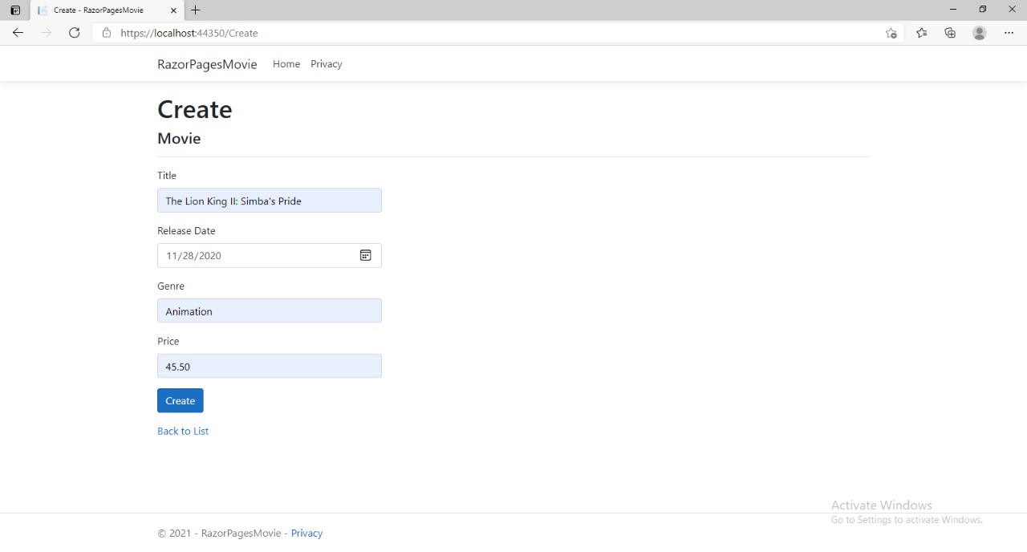Click the address bar URL
Screen dimensions: 1027x552
[189, 33]
